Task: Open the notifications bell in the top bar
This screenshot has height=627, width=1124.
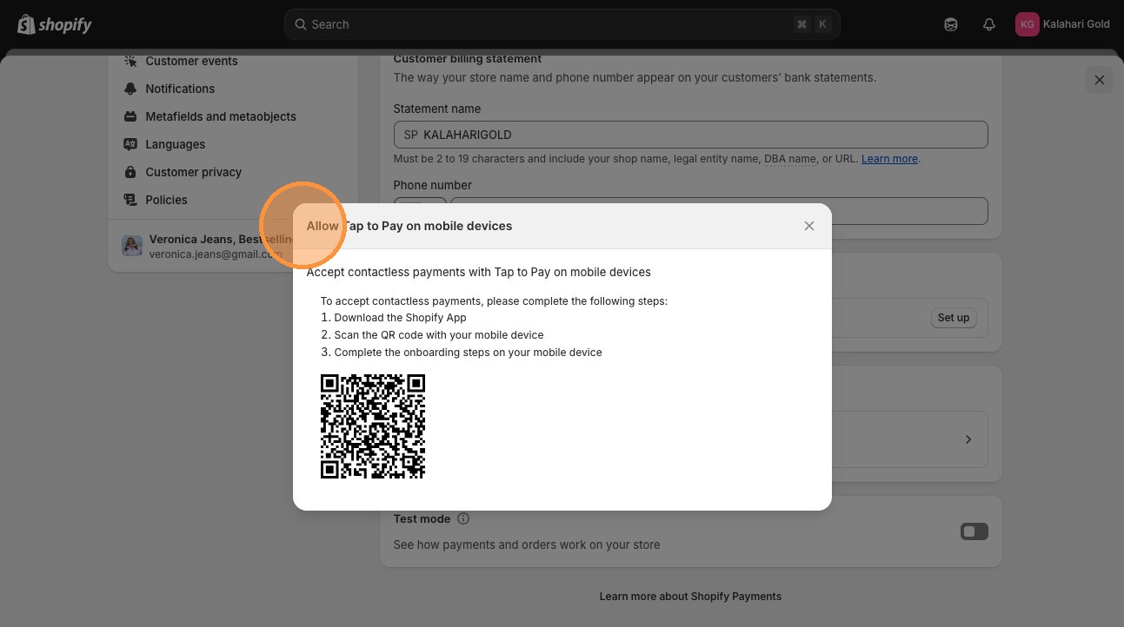Action: coord(989,24)
